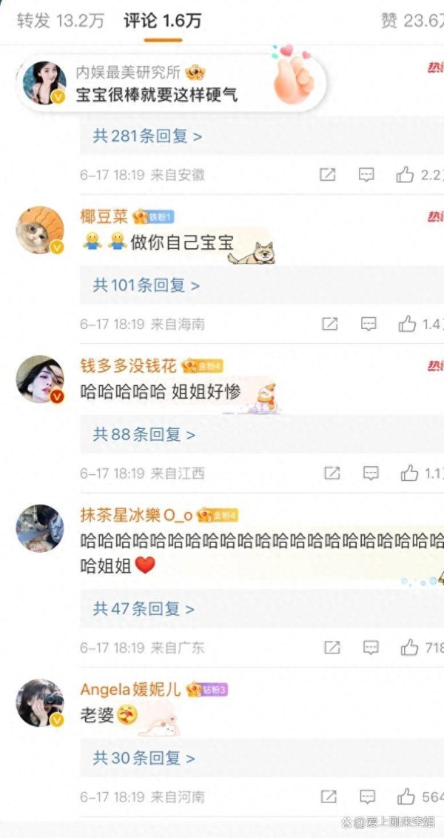Expand 共281条回复
This screenshot has height=838, width=444.
tap(148, 136)
